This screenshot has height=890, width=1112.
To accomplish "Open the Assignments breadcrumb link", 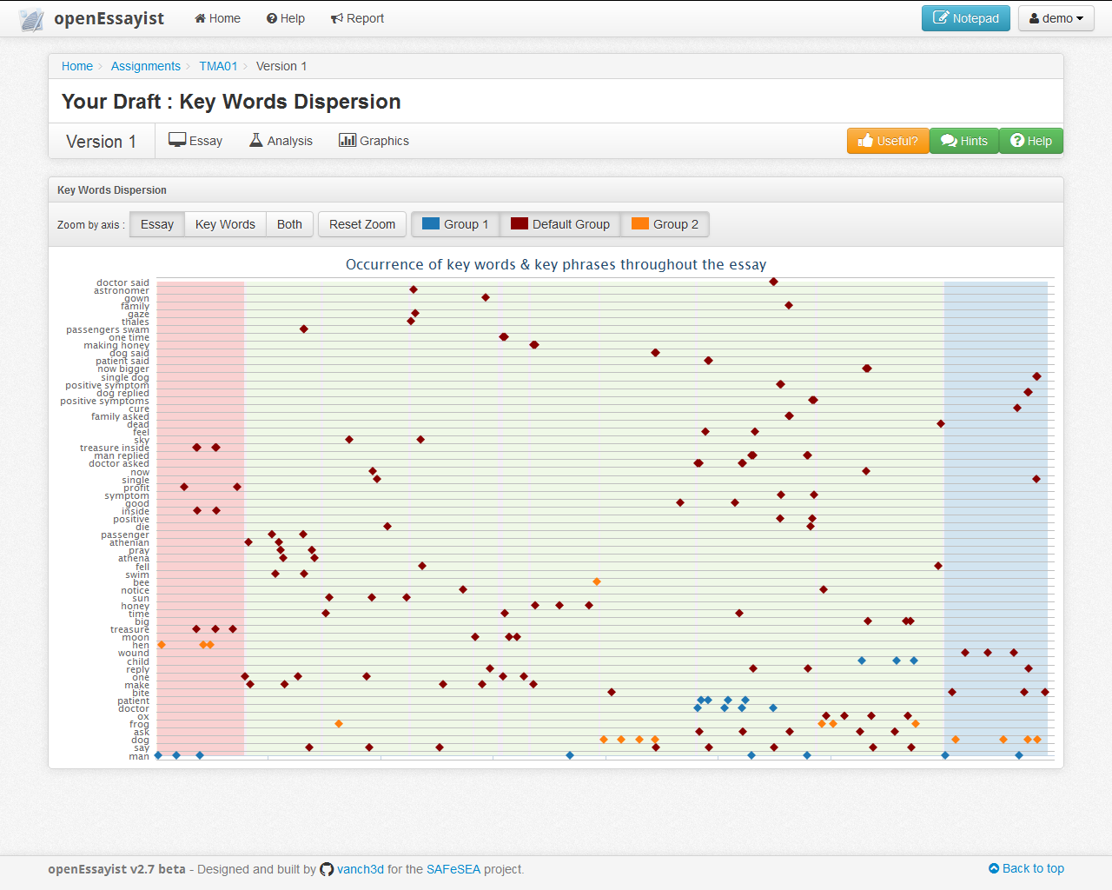I will 145,66.
